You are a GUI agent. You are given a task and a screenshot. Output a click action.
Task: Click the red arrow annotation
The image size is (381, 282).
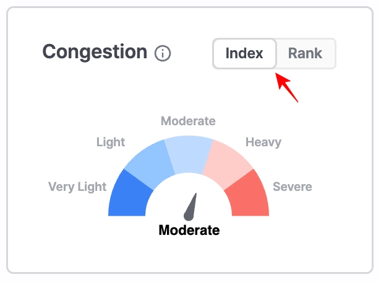click(286, 87)
